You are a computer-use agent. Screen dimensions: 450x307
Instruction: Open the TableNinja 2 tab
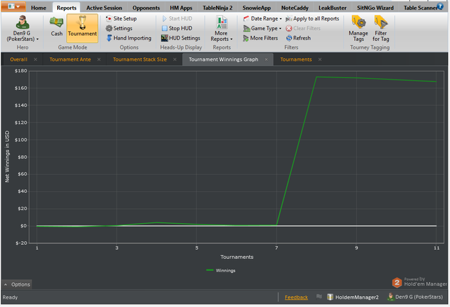(217, 8)
